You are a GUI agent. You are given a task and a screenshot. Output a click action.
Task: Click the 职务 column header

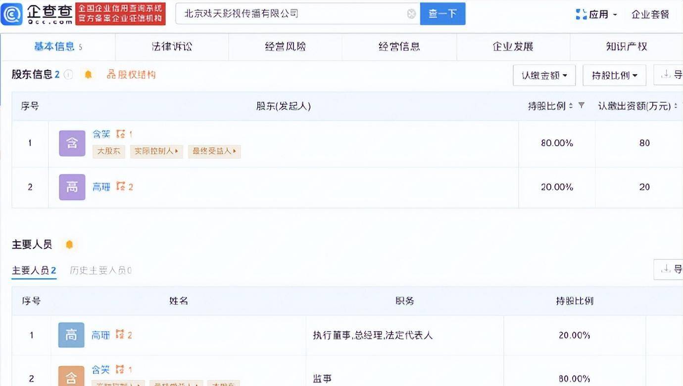[405, 301]
